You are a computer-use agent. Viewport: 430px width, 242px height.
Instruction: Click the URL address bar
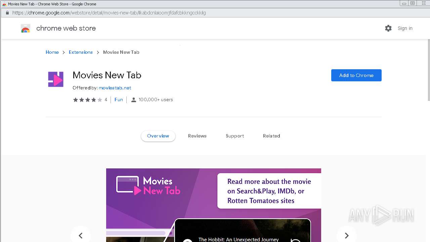pyautogui.click(x=215, y=13)
